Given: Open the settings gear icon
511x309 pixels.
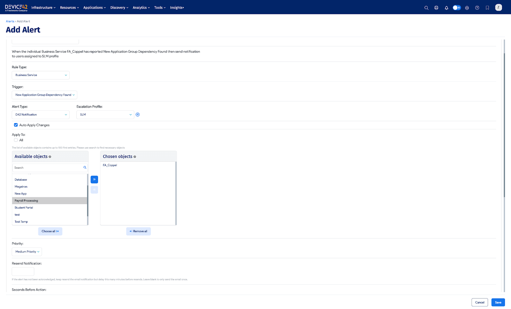Looking at the screenshot, I should pyautogui.click(x=467, y=8).
